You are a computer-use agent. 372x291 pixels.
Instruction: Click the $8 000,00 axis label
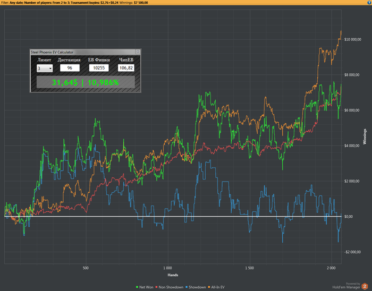point(352,75)
